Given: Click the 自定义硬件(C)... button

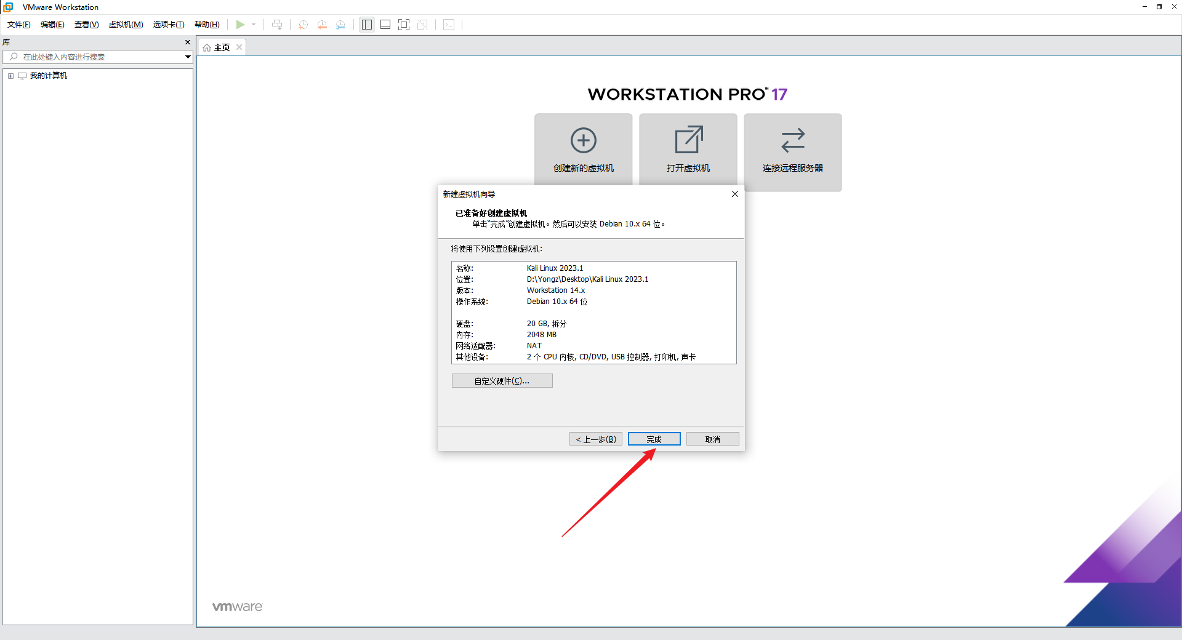Looking at the screenshot, I should point(502,381).
